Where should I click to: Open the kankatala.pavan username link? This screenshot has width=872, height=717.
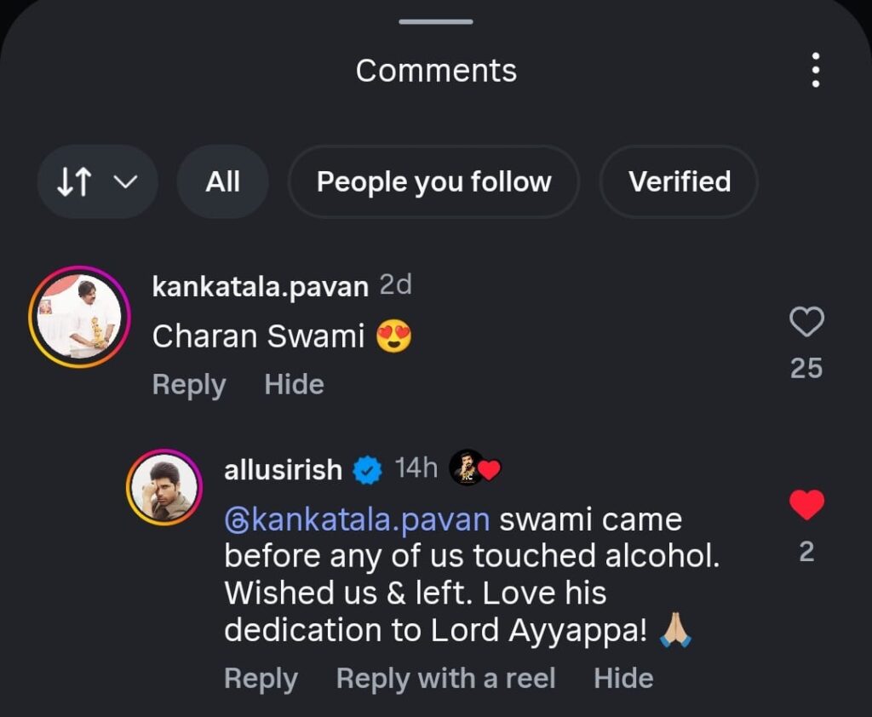260,287
